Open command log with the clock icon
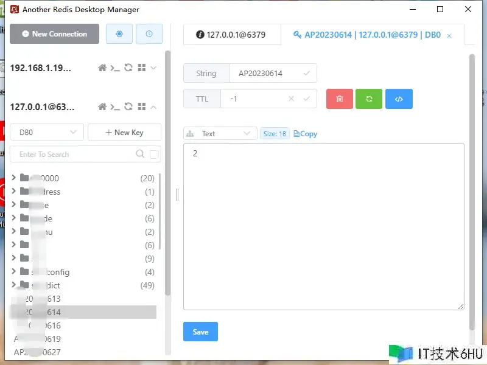The height and width of the screenshot is (365, 487). (149, 34)
